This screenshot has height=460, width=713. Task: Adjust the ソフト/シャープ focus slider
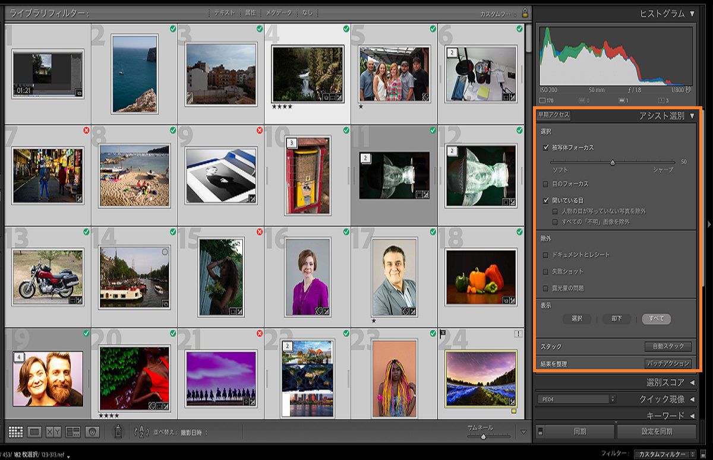click(x=612, y=161)
